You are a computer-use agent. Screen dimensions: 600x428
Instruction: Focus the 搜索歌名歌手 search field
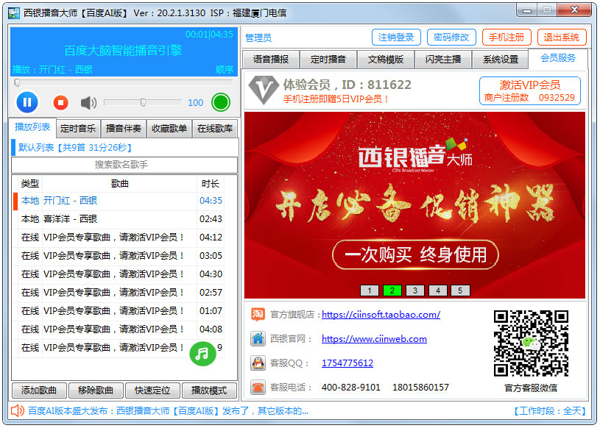pos(124,165)
